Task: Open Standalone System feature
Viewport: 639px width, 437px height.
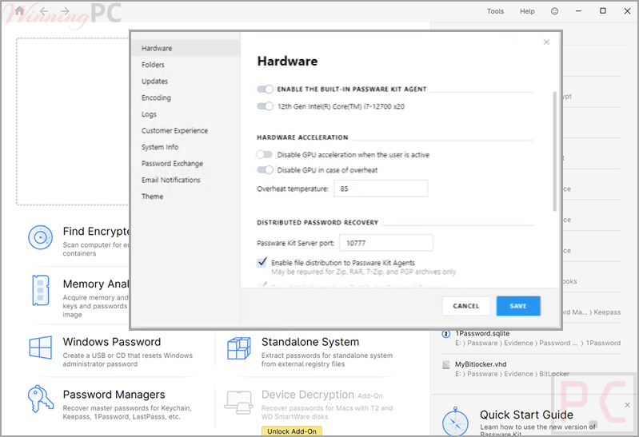Action: [310, 342]
